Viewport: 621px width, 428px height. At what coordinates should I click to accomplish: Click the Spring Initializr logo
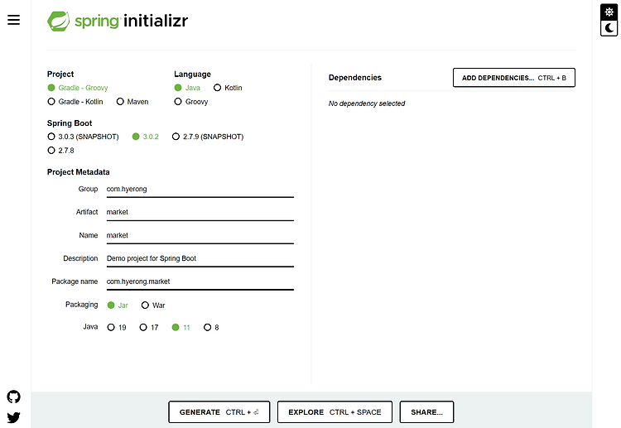point(118,21)
